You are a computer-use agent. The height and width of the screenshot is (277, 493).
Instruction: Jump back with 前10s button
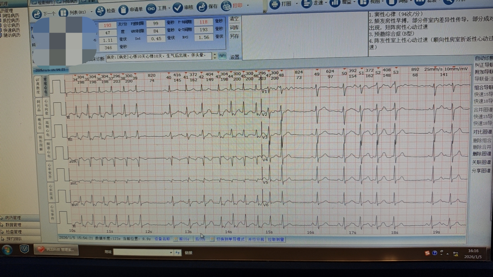point(184,239)
